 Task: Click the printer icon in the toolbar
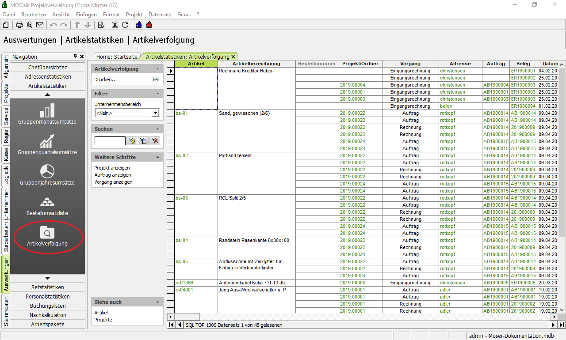(x=19, y=25)
